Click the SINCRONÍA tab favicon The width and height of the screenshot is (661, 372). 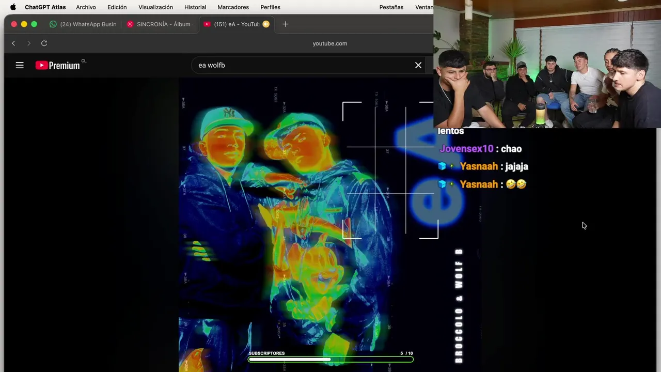click(130, 24)
